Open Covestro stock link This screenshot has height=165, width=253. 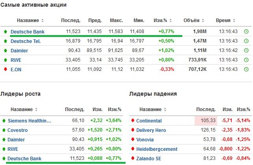[17, 130]
